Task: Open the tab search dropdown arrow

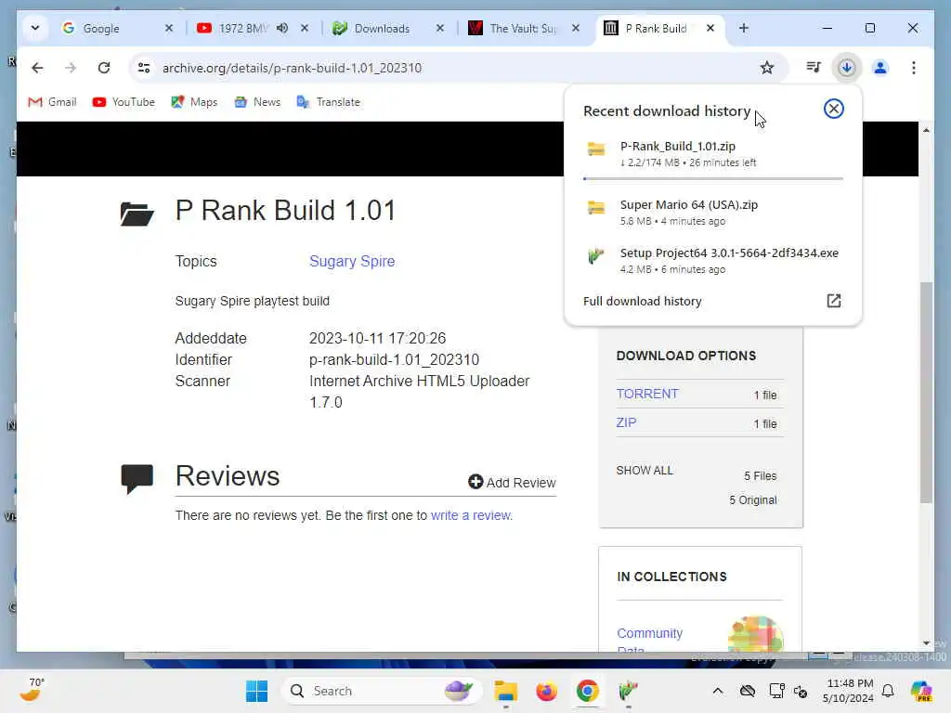Action: tap(35, 28)
